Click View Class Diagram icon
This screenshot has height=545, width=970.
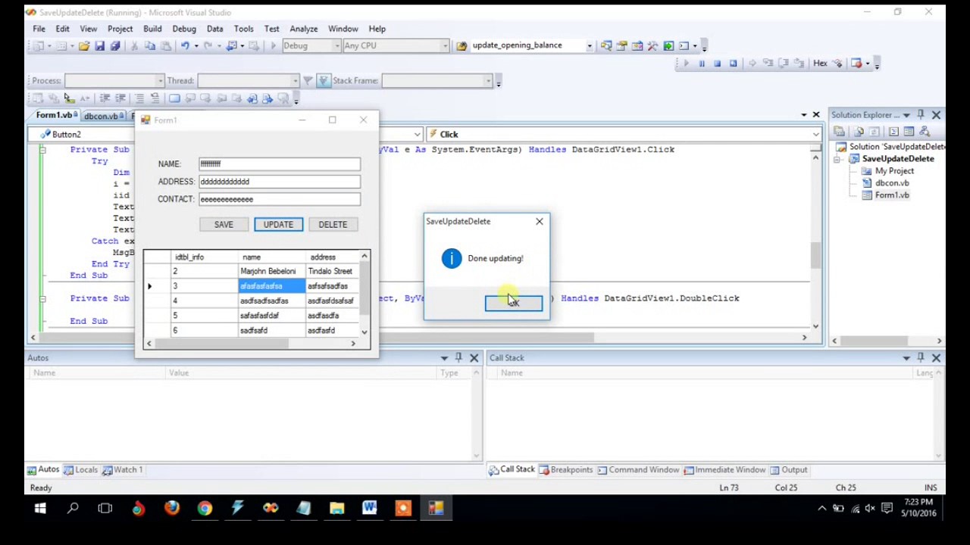925,132
